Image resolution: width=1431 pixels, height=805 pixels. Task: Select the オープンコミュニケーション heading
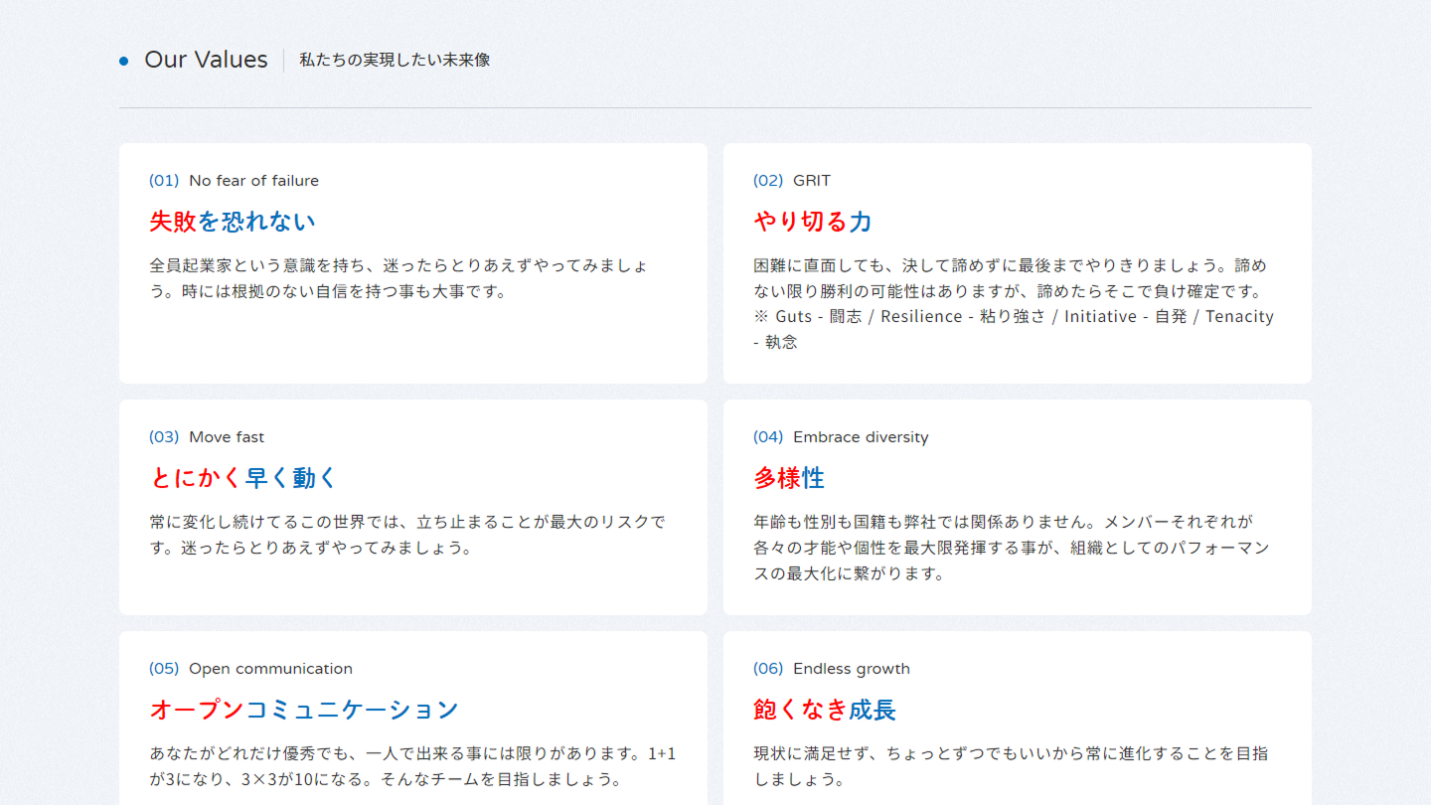[304, 710]
